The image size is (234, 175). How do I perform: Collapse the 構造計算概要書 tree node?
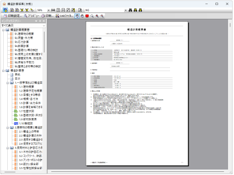click(3, 30)
